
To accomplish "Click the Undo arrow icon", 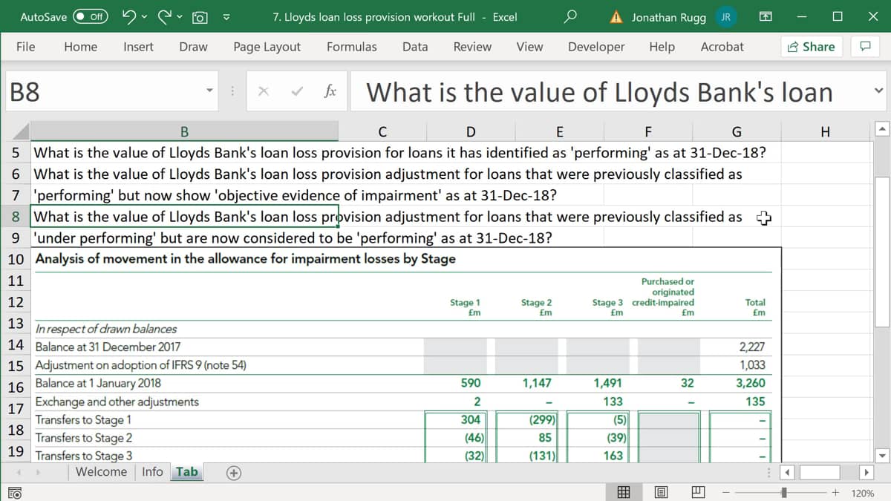I will (128, 16).
